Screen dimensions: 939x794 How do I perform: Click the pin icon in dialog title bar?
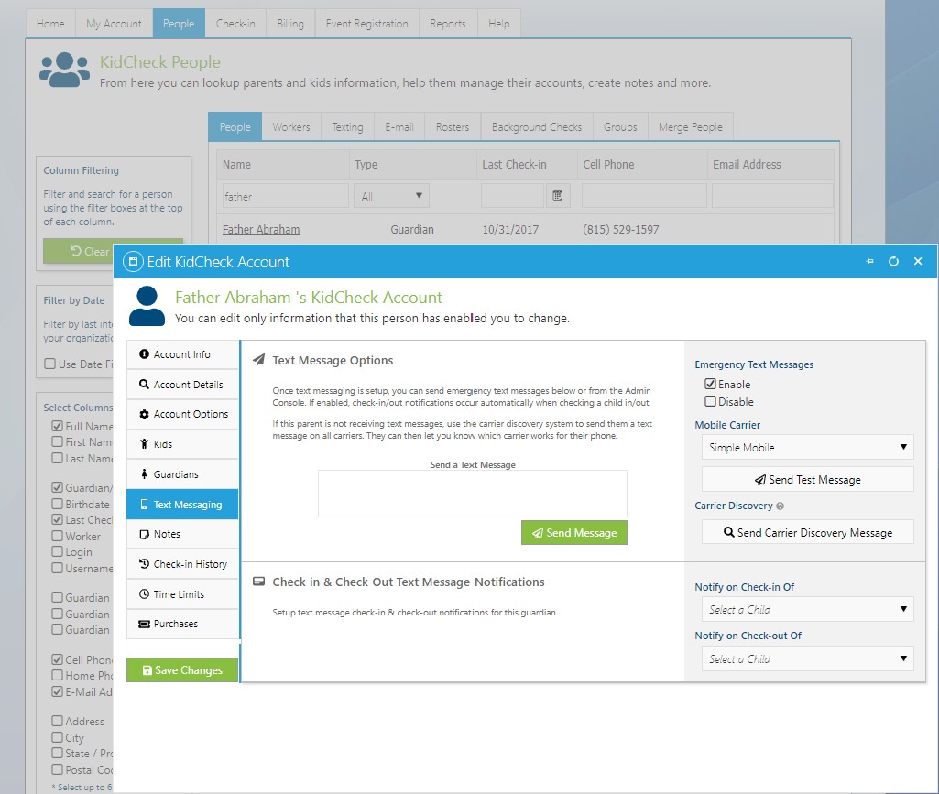pos(869,262)
